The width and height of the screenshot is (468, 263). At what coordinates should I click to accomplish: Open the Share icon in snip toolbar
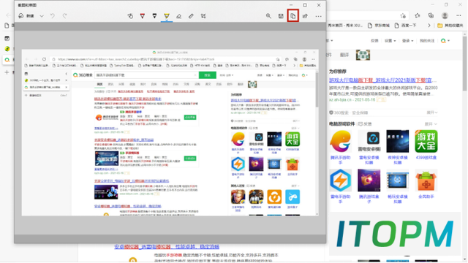pyautogui.click(x=305, y=16)
